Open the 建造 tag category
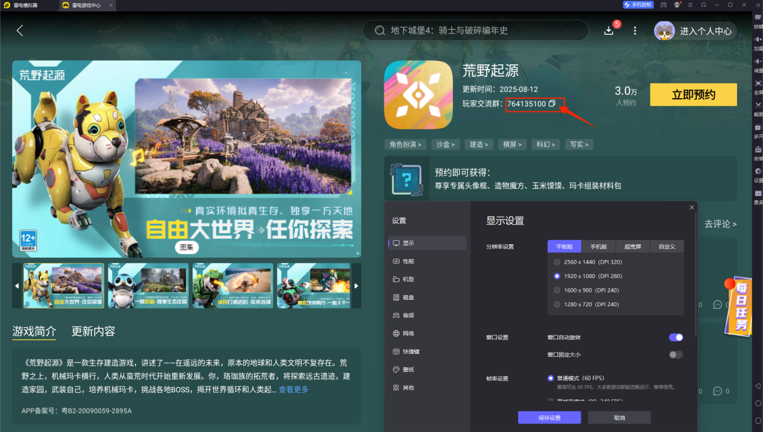This screenshot has width=763, height=432. 480,144
